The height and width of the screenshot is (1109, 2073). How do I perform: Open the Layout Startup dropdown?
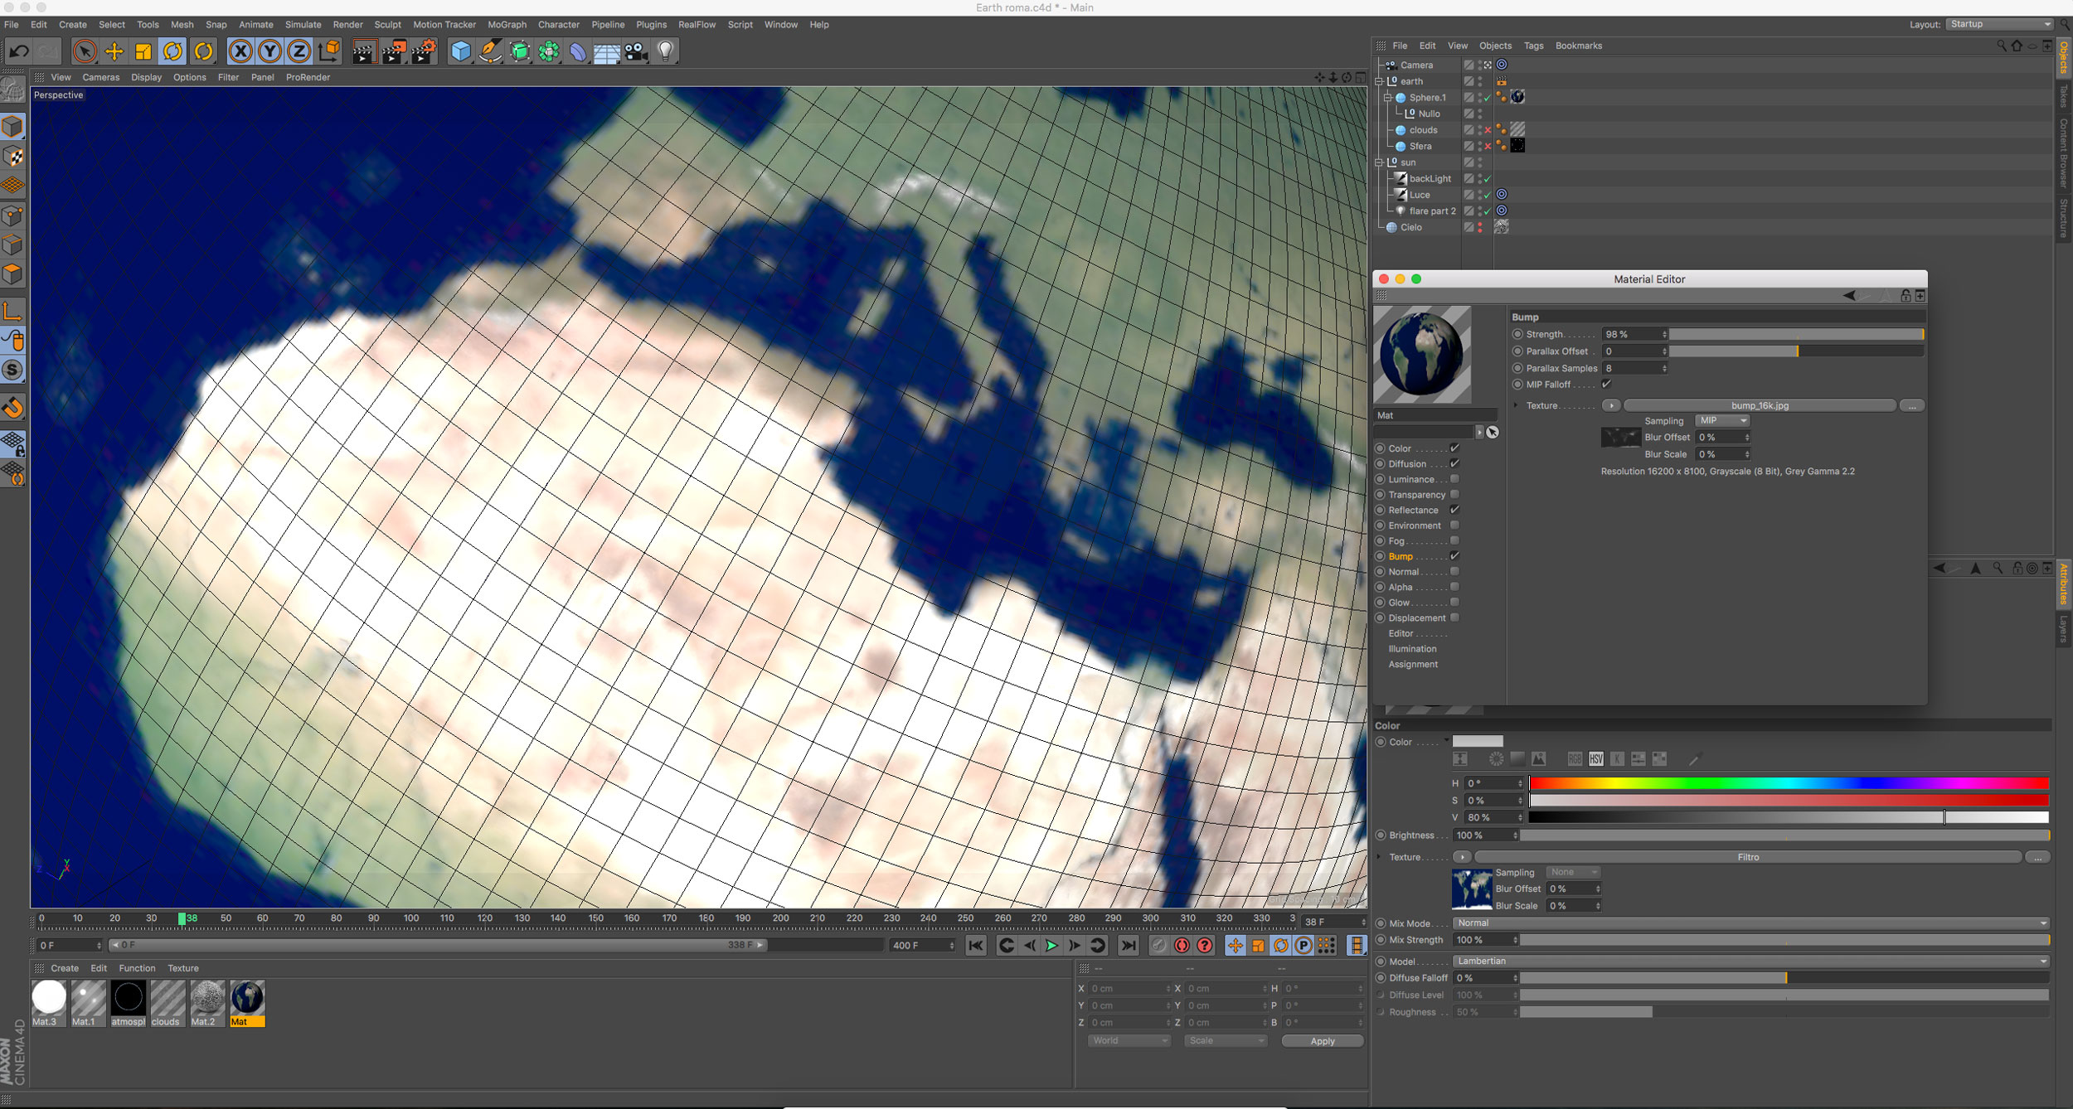[x=1998, y=24]
